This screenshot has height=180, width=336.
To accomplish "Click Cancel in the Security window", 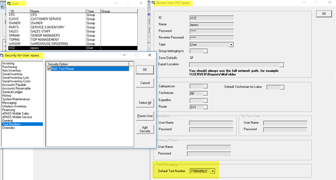I will (x=145, y=83).
